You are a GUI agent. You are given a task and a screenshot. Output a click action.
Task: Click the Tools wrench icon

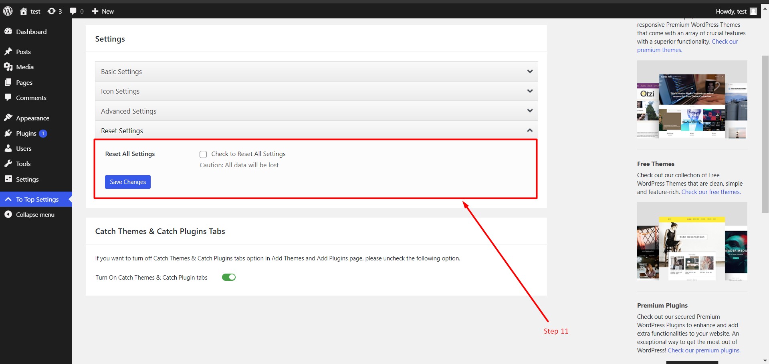[8, 164]
